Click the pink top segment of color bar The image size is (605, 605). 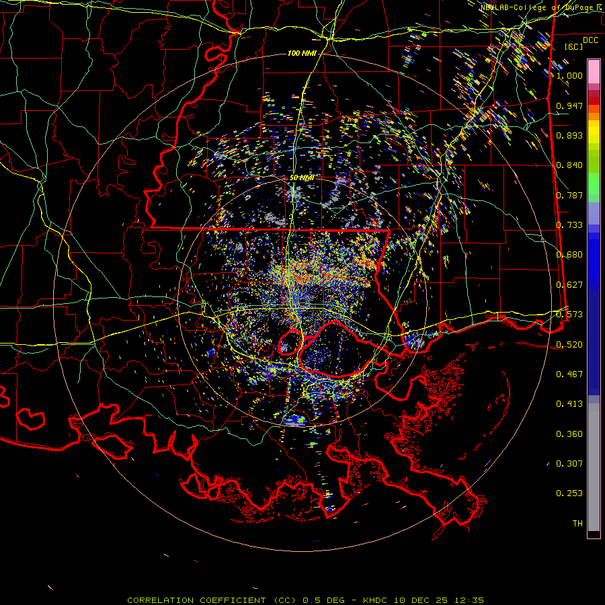[594, 71]
